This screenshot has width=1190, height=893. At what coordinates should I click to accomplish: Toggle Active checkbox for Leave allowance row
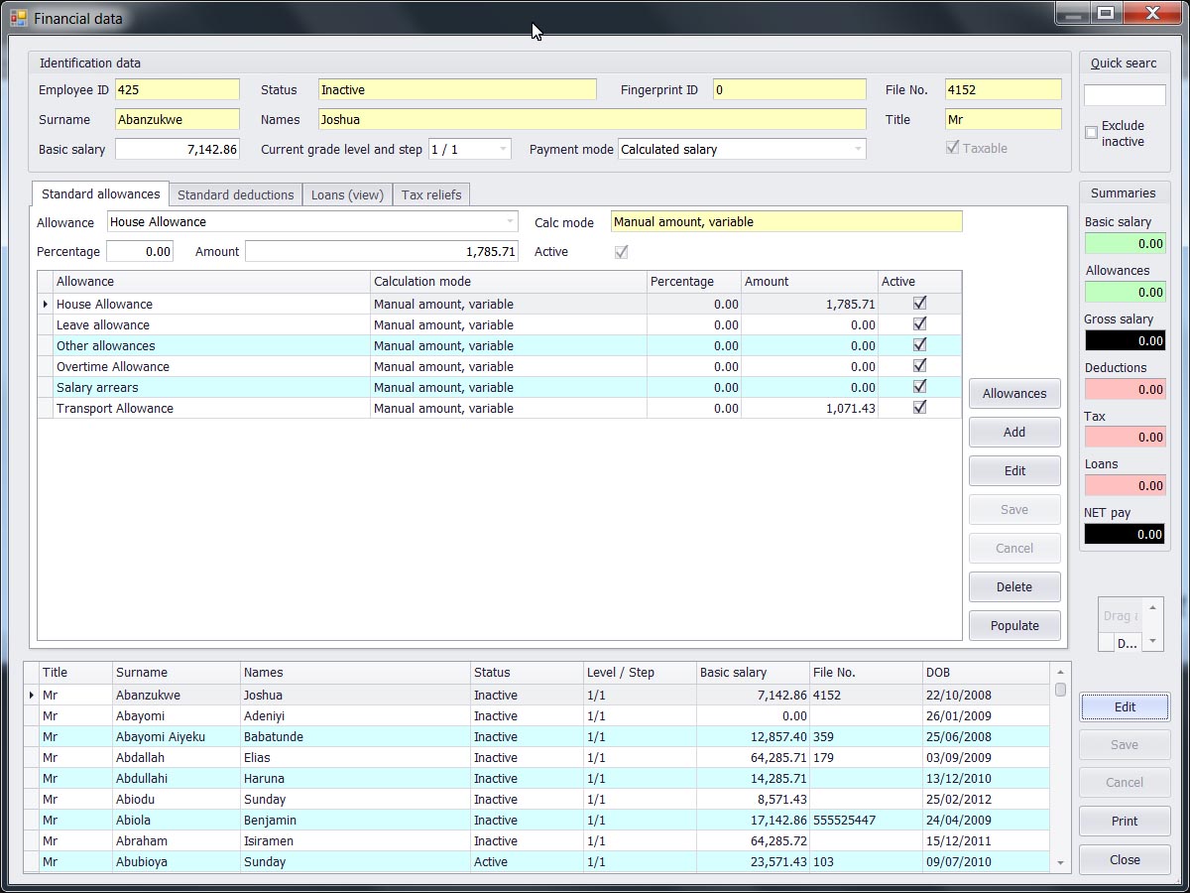[x=919, y=324]
